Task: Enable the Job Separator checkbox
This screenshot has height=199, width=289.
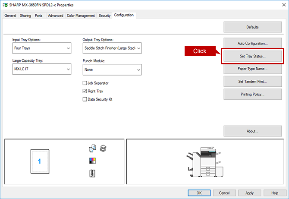Action: (85, 83)
